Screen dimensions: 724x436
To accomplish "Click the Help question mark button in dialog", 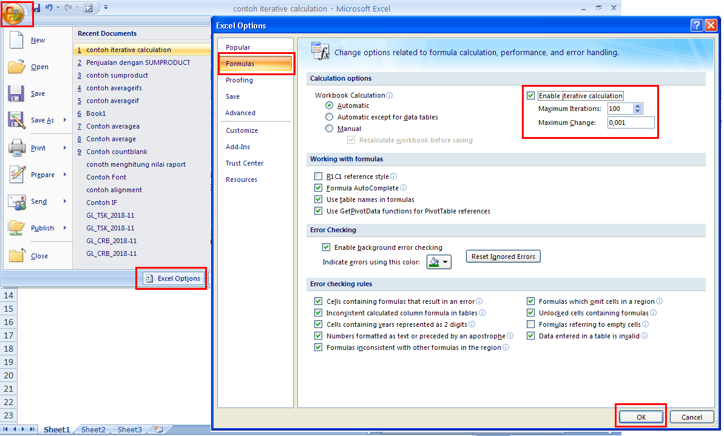I will 697,25.
